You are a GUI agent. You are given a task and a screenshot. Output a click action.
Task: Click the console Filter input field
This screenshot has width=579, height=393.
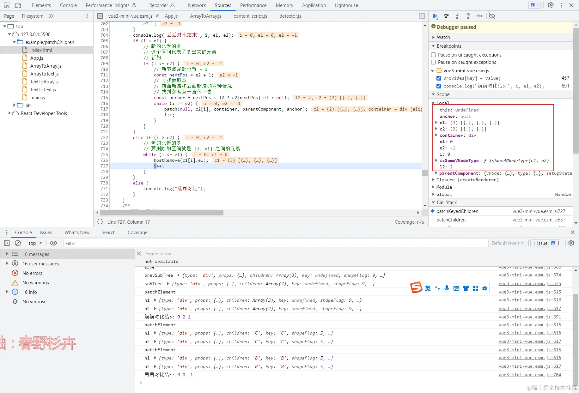point(276,243)
